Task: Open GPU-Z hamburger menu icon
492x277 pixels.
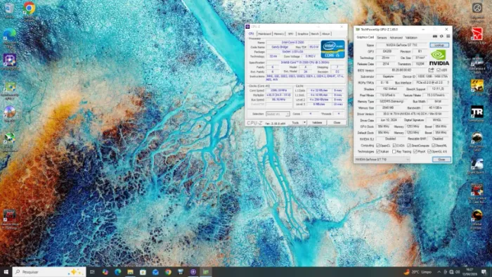Action: (448, 37)
